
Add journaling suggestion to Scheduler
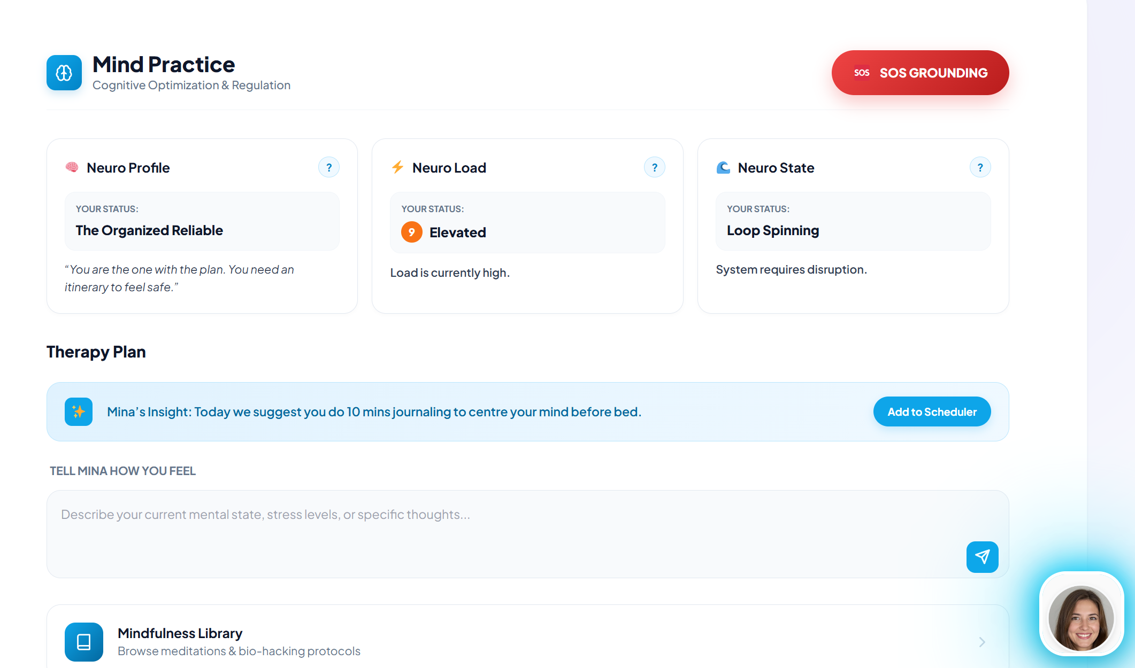point(932,411)
